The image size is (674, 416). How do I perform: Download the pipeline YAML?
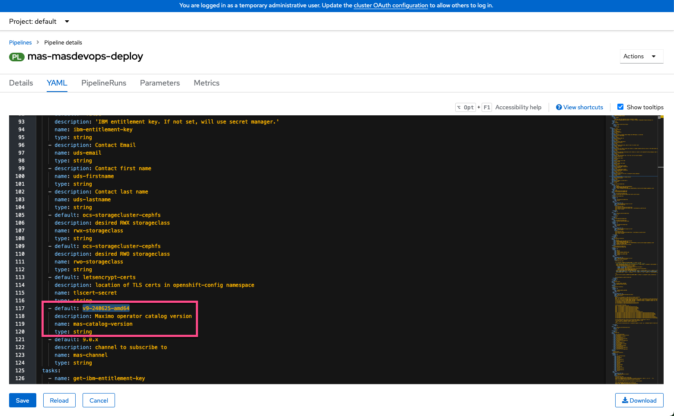click(639, 400)
